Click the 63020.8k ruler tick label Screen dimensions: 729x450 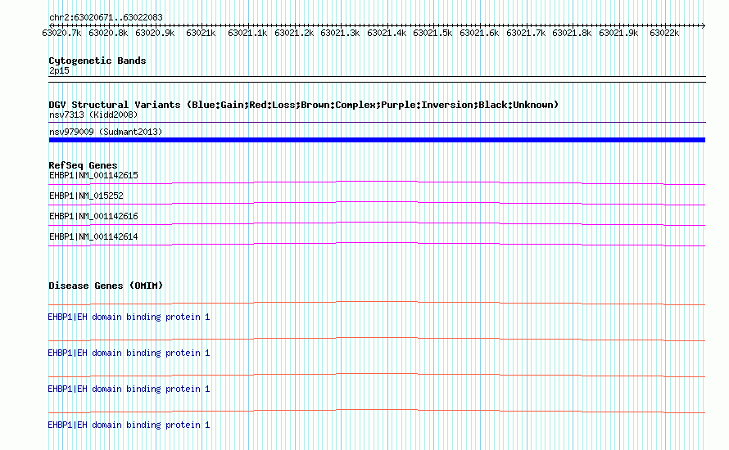(x=108, y=33)
